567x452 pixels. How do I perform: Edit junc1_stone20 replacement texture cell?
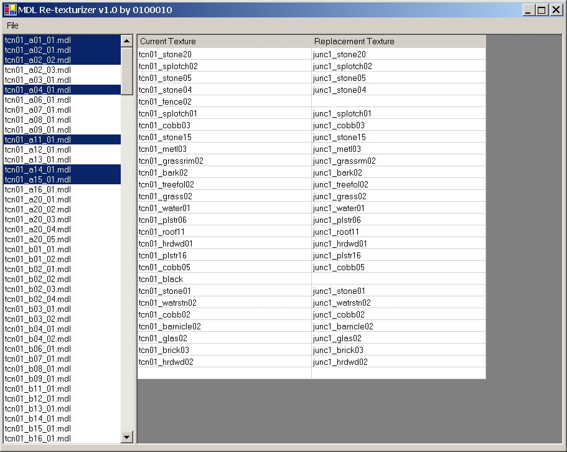[398, 54]
